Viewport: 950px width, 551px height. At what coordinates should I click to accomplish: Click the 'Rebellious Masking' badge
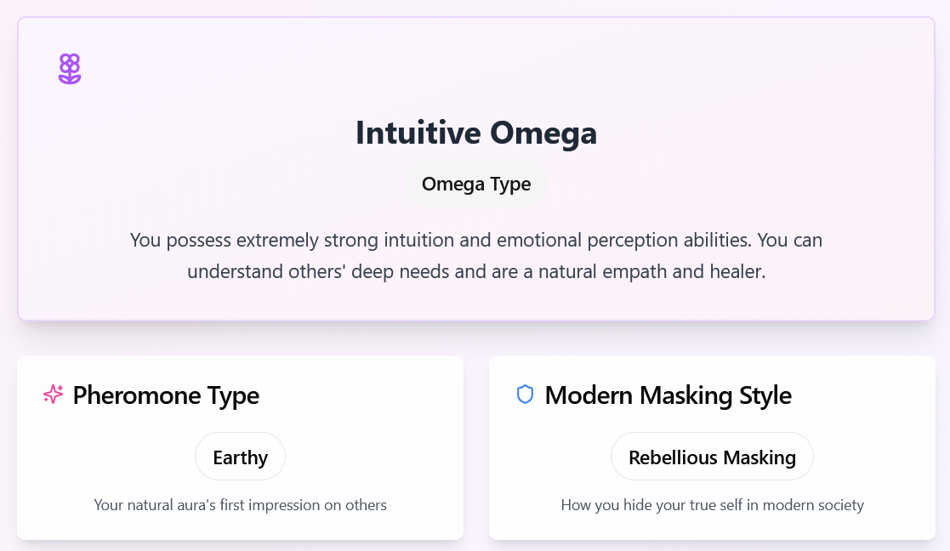(712, 457)
